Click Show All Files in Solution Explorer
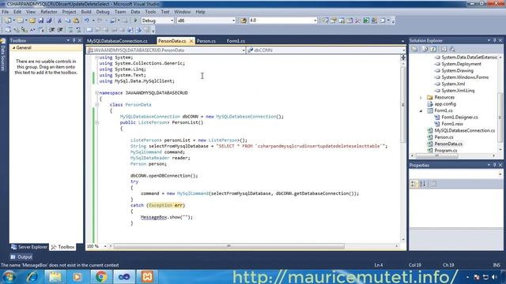Screen dimensions: 506x284 pos(425,49)
